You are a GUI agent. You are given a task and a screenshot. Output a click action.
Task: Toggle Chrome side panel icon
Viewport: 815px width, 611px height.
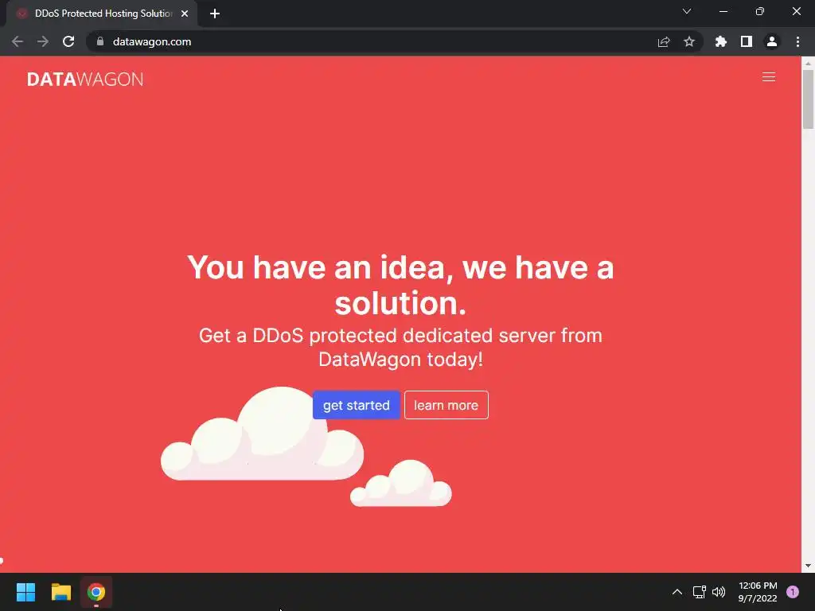coord(747,41)
